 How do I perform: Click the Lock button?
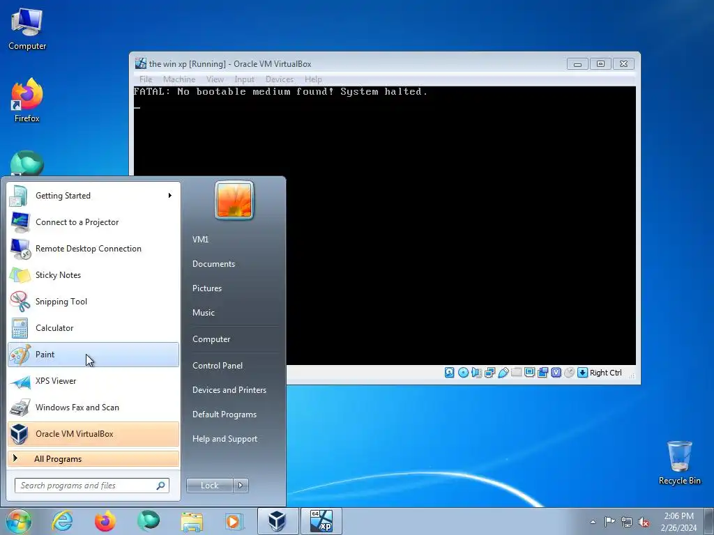[x=210, y=486]
